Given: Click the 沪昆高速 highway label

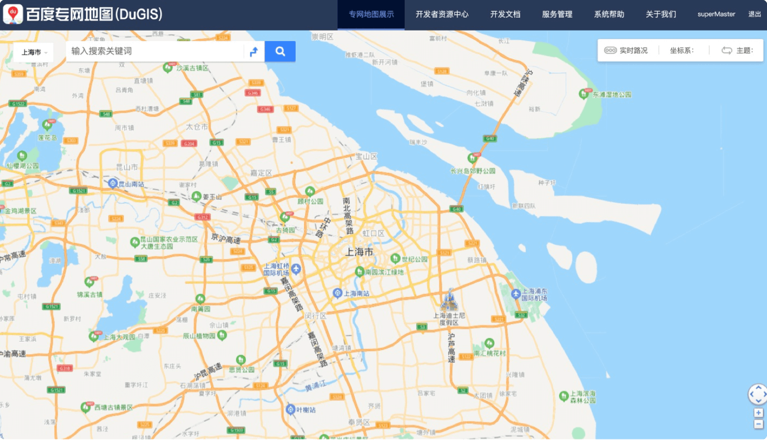Looking at the screenshot, I should point(208,372).
